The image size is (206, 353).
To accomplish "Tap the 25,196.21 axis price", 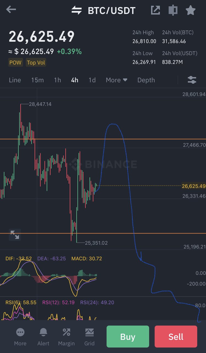I will (194, 247).
